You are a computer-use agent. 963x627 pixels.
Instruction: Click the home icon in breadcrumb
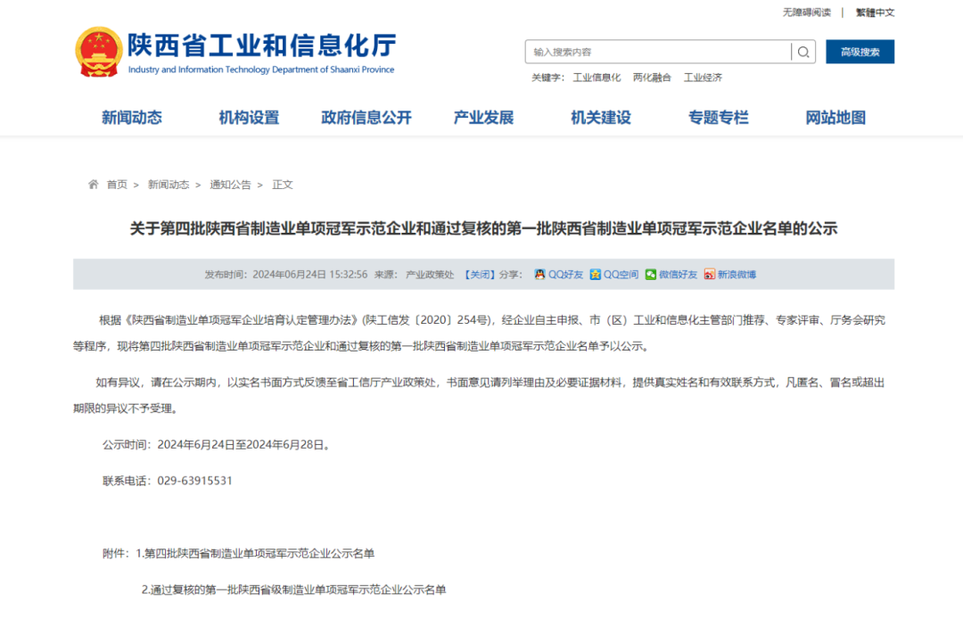[x=93, y=185]
